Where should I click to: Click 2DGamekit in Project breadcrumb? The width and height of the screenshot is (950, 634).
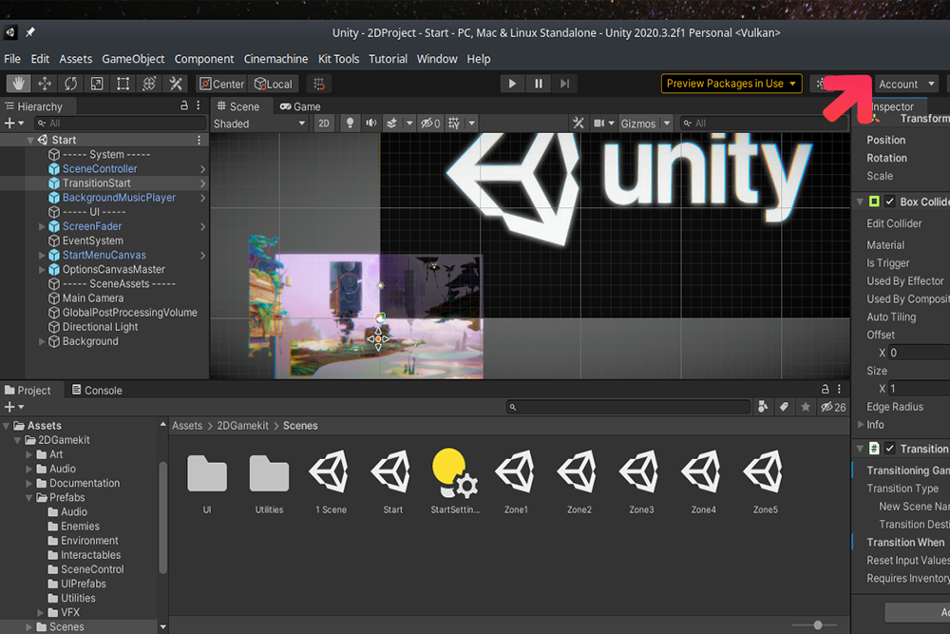coord(242,426)
